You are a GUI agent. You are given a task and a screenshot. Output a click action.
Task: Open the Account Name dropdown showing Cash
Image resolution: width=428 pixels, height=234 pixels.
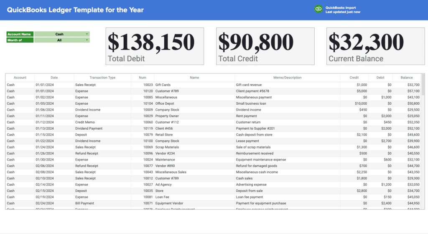[x=62, y=34]
